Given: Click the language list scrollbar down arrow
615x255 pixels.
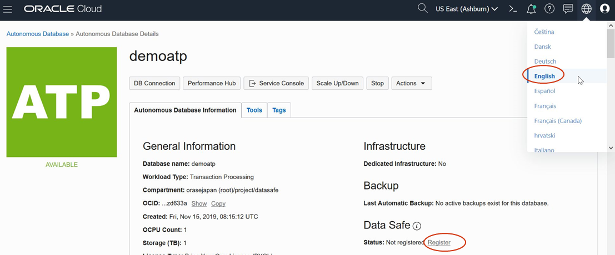Looking at the screenshot, I should tap(611, 148).
